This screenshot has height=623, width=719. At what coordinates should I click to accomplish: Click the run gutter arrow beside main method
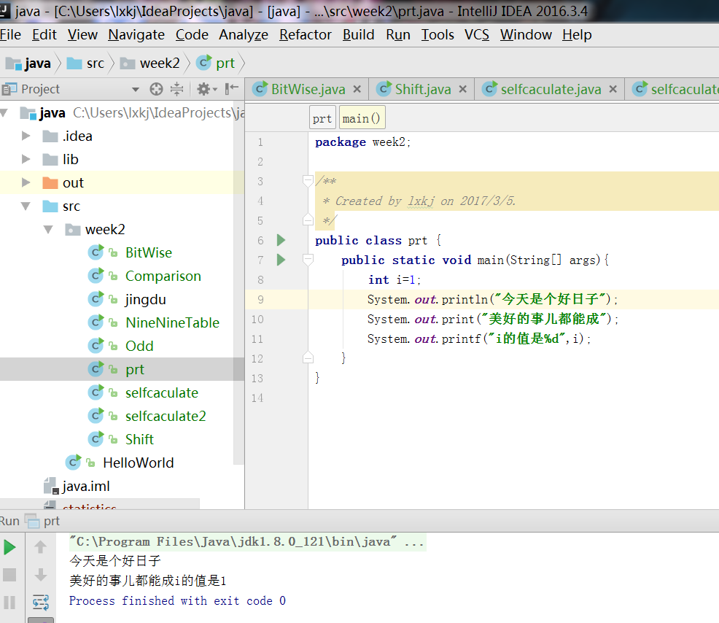281,260
